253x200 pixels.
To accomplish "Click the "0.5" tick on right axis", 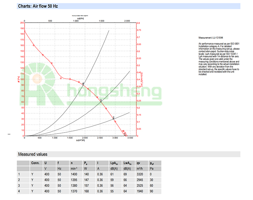I will click(x=138, y=65).
